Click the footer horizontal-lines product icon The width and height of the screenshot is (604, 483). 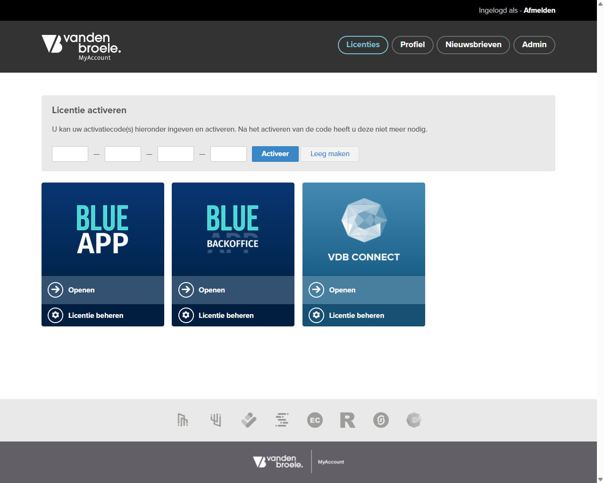tap(282, 420)
